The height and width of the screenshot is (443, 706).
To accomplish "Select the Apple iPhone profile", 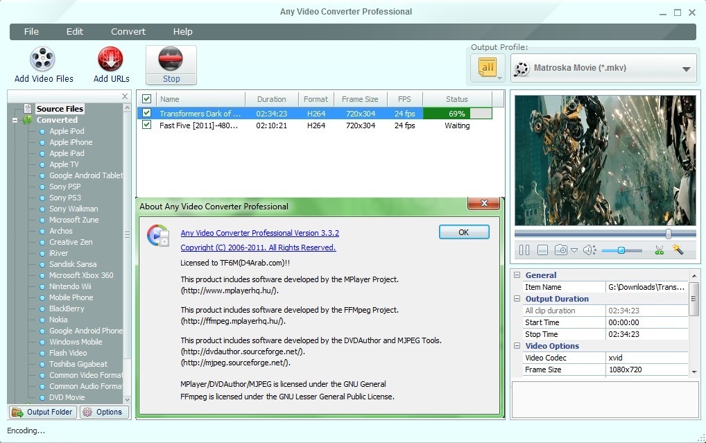I will point(71,142).
